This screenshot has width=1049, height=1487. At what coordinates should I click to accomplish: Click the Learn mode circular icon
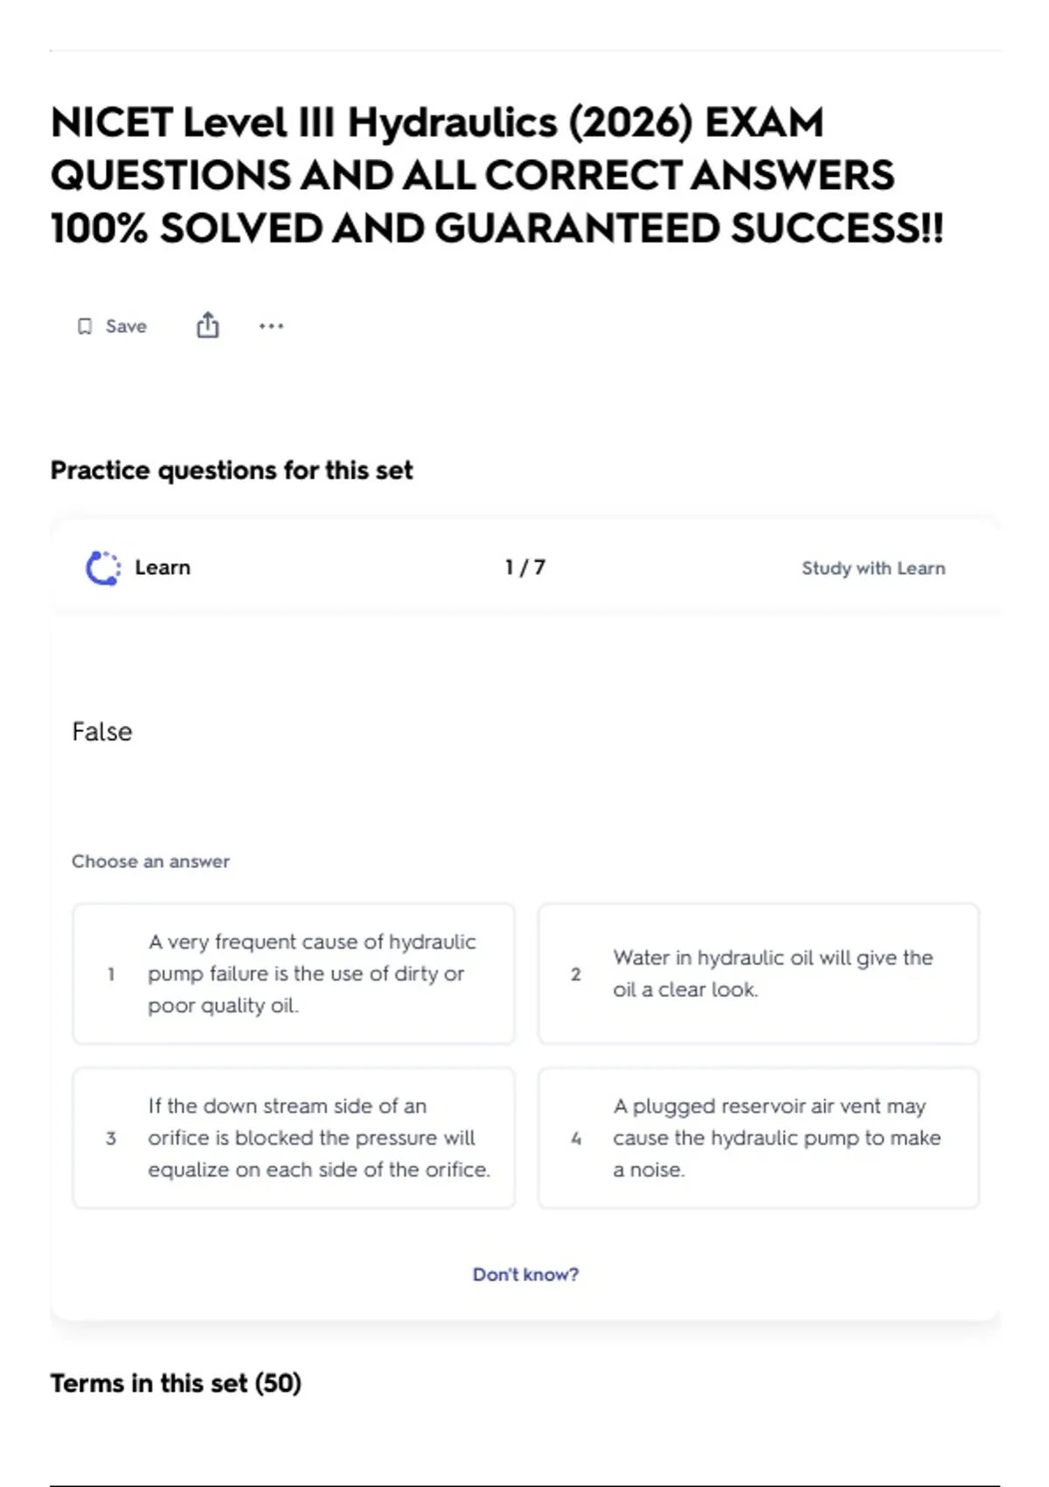(x=103, y=568)
